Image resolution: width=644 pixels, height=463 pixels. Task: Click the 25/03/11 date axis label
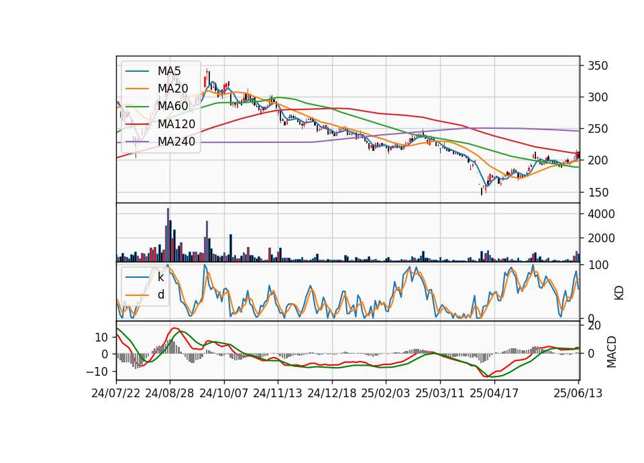440,393
